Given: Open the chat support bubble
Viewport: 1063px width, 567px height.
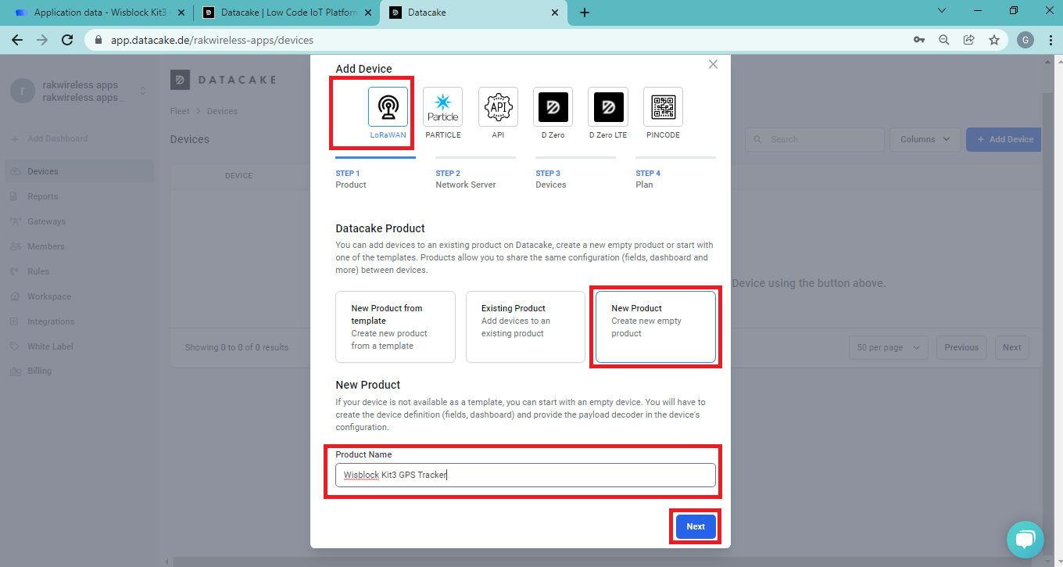Looking at the screenshot, I should point(1025,540).
